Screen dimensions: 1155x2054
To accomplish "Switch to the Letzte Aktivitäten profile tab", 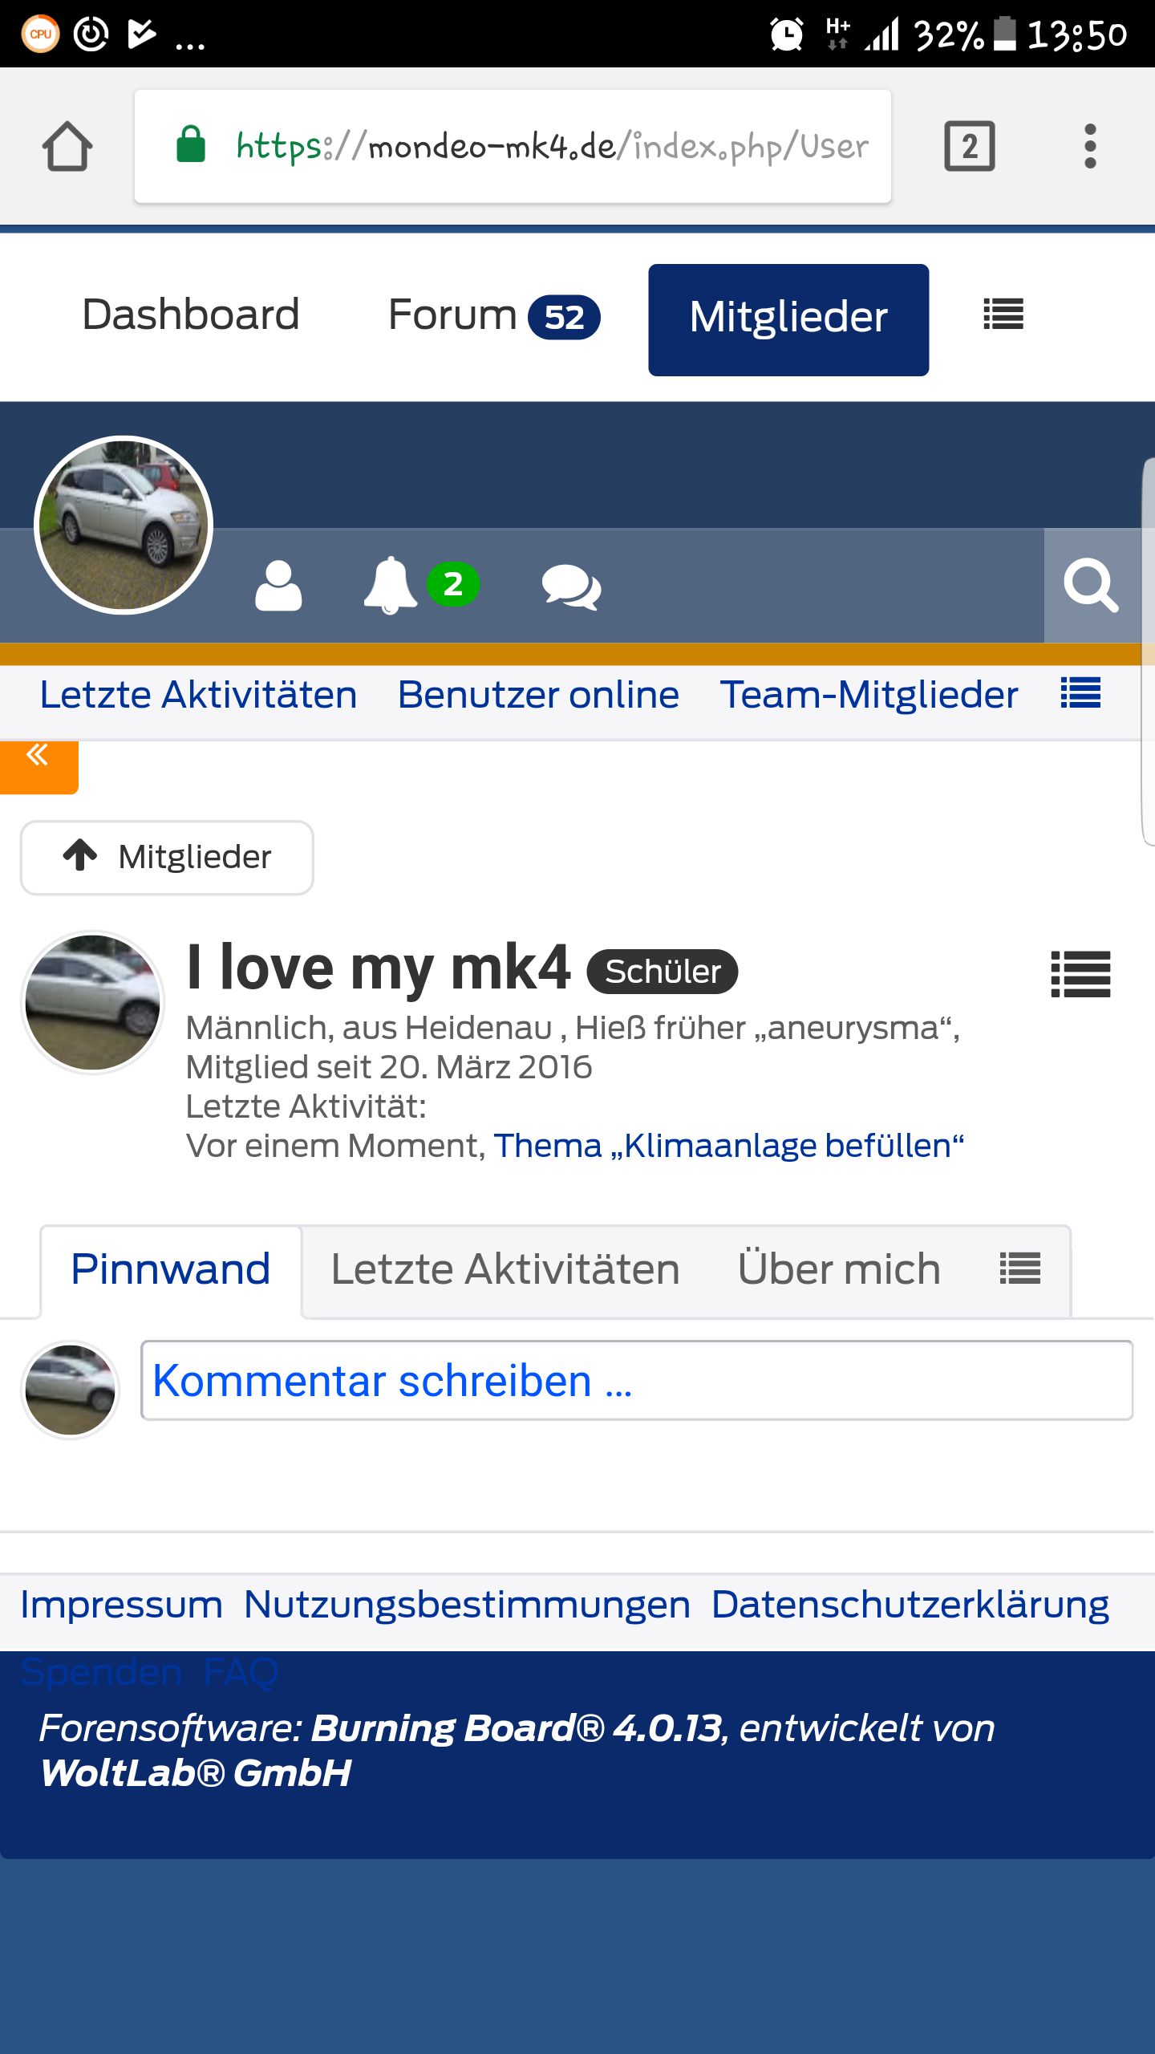I will tap(505, 1269).
